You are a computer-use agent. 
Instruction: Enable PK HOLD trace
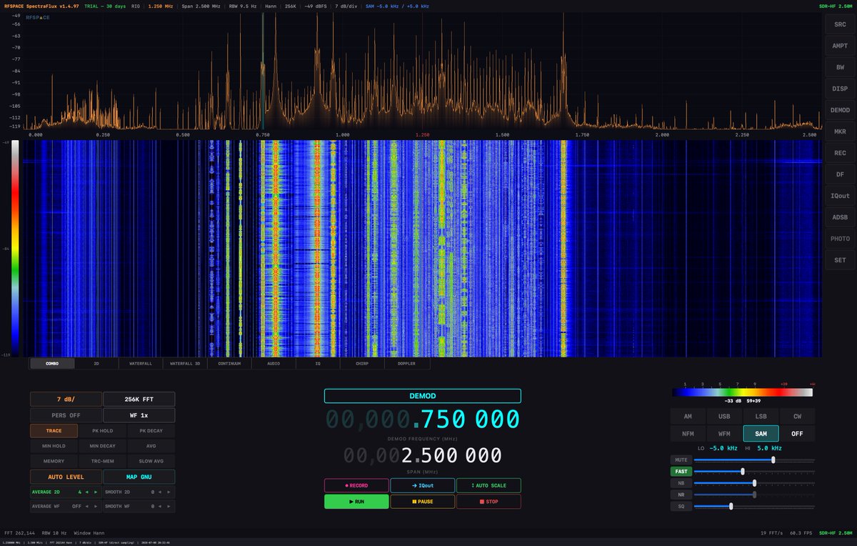click(103, 431)
